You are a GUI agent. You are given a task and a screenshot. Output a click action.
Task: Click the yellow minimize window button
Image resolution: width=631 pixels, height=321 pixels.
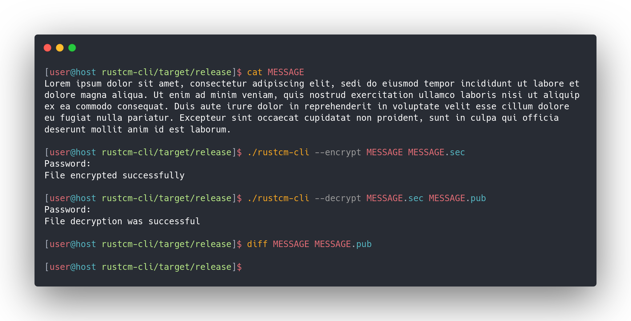click(x=60, y=48)
